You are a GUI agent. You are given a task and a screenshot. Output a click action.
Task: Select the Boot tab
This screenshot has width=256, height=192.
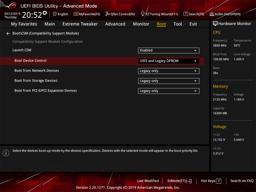(x=161, y=24)
